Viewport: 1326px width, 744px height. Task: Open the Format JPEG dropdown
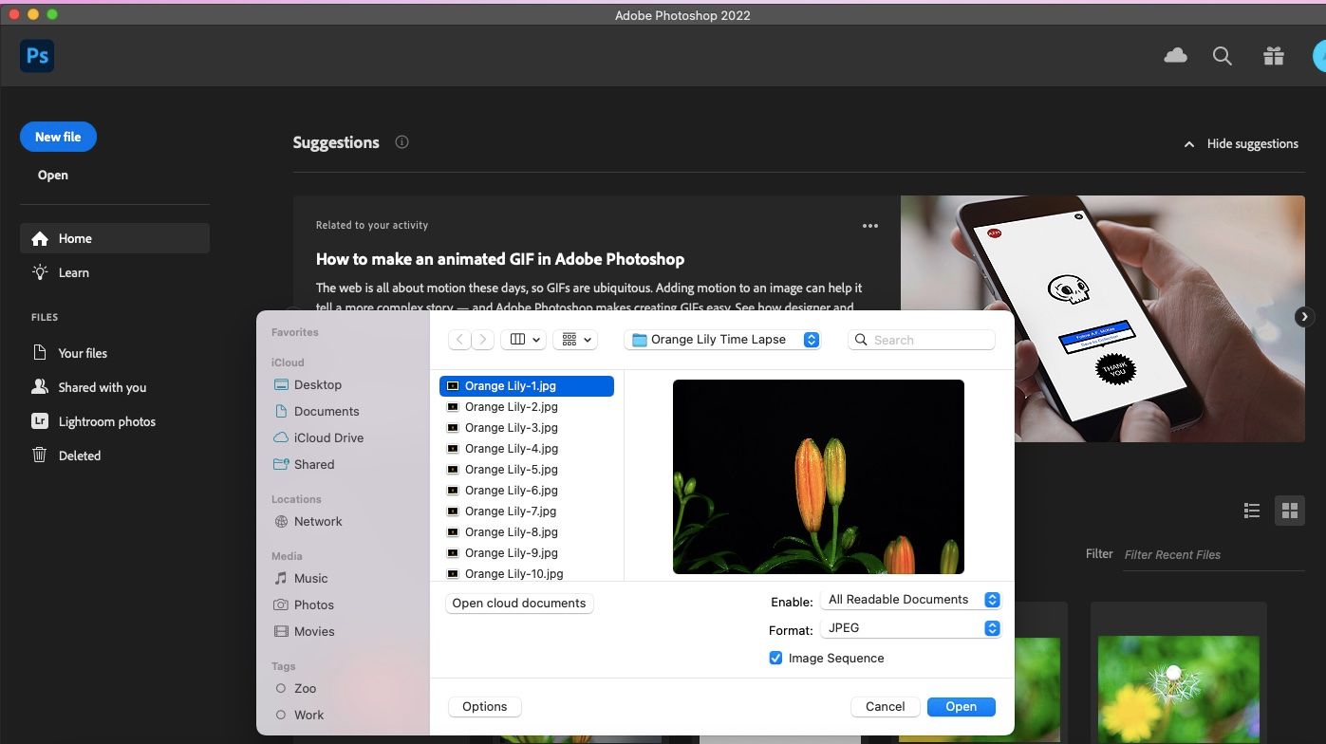click(910, 628)
